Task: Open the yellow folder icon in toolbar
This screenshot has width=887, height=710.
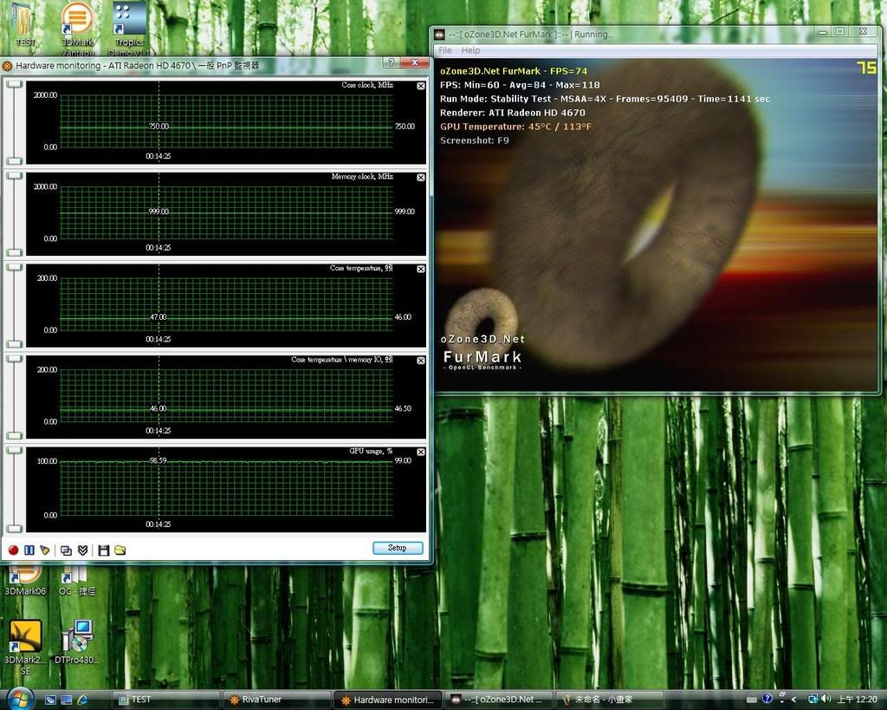Action: tap(120, 550)
